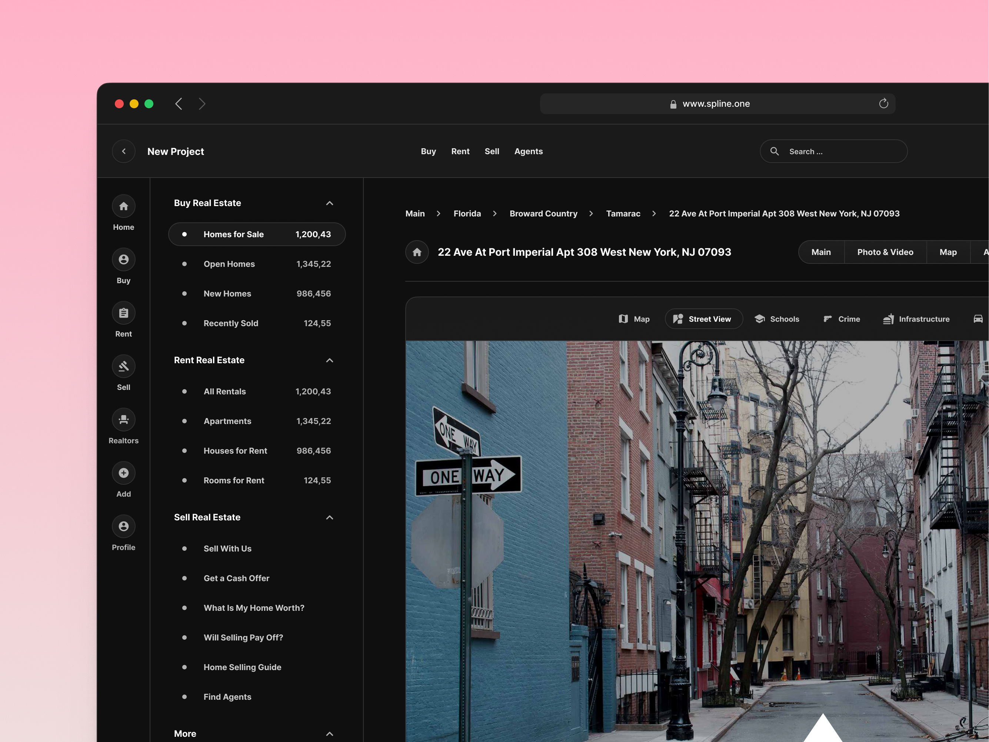Click the Street View toggle above the photo
Image resolution: width=989 pixels, height=742 pixels.
[x=703, y=318]
